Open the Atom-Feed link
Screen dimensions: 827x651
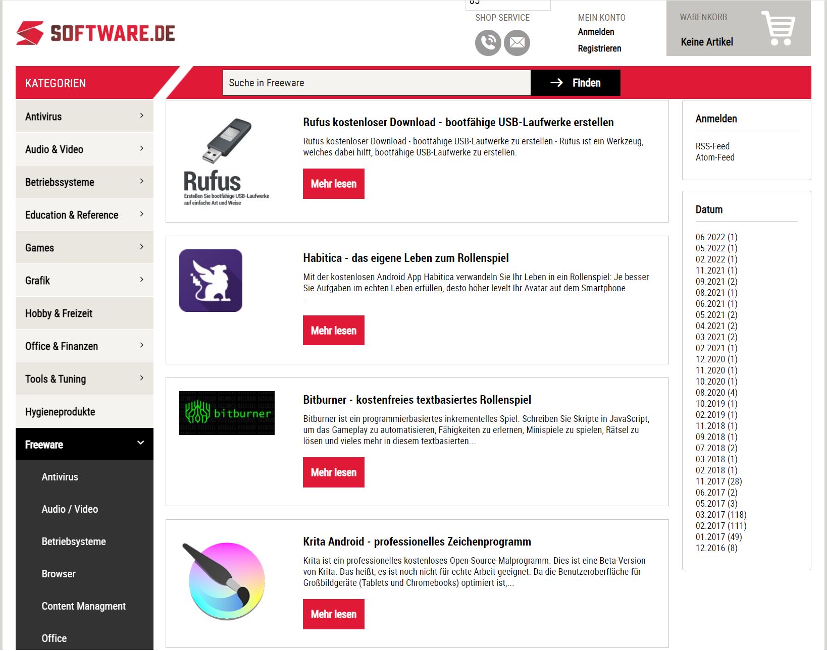pos(715,157)
